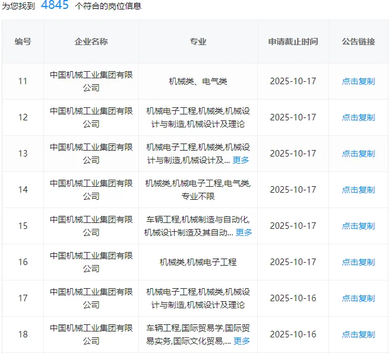Copy announcement link for row 12
Viewport: 389px width, 354px height.
click(x=358, y=117)
